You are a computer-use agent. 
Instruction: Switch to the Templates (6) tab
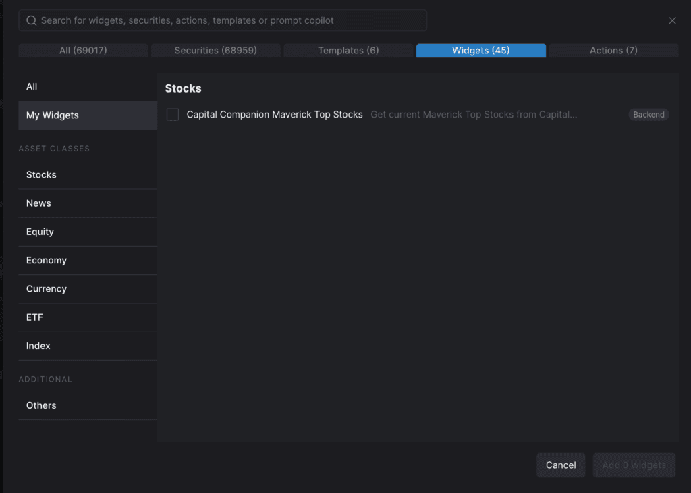click(348, 50)
